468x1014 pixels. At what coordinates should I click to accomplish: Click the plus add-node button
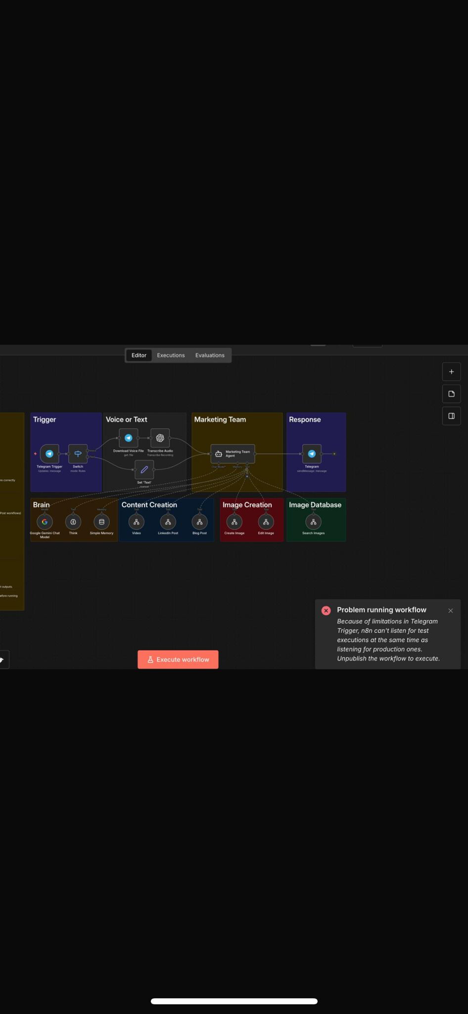[x=451, y=372]
